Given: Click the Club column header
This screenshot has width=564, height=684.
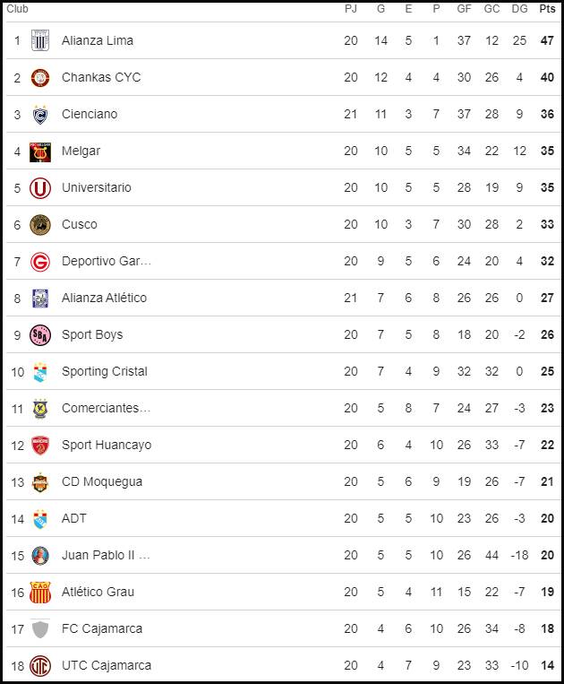Looking at the screenshot, I should [x=17, y=9].
